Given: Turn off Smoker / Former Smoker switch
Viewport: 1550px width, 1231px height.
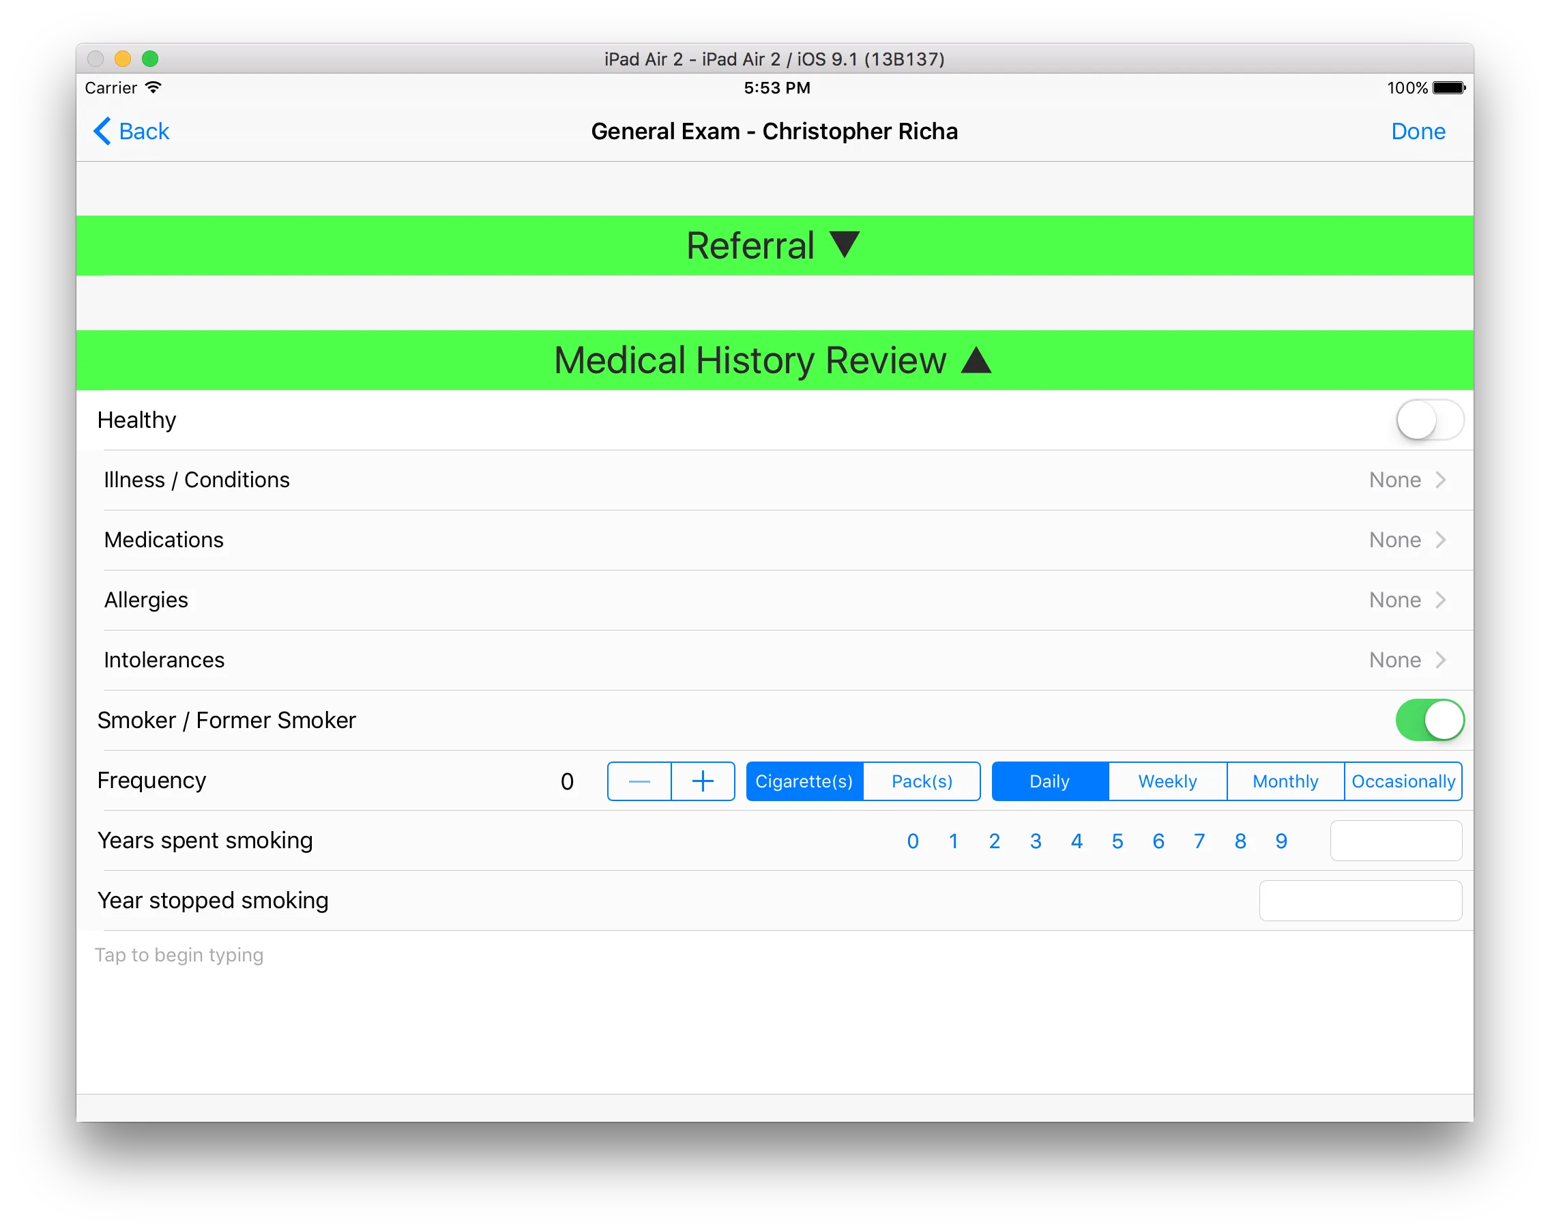Looking at the screenshot, I should click(1429, 720).
